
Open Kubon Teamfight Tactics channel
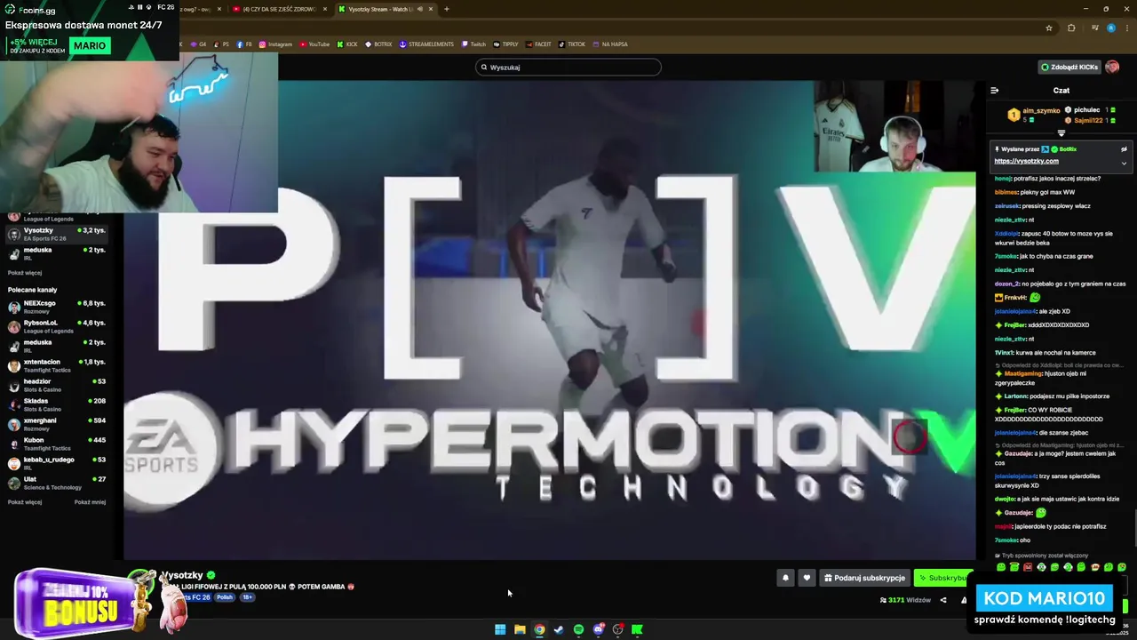pyautogui.click(x=59, y=444)
